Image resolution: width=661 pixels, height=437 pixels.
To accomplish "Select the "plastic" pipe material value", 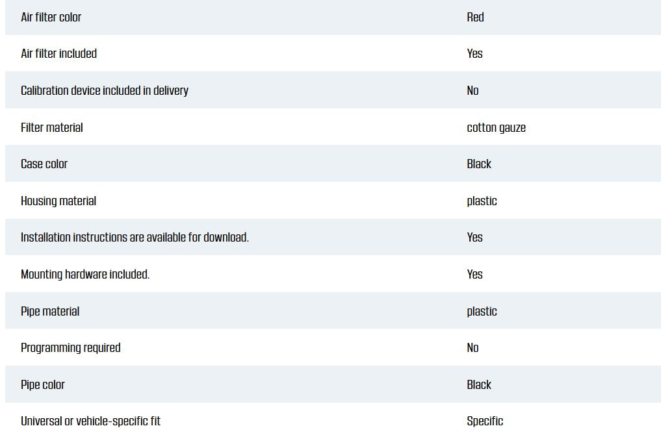I will [482, 312].
